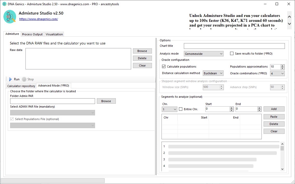Increase the Populations approximations value
This screenshot has height=184, width=295.
click(283, 65)
